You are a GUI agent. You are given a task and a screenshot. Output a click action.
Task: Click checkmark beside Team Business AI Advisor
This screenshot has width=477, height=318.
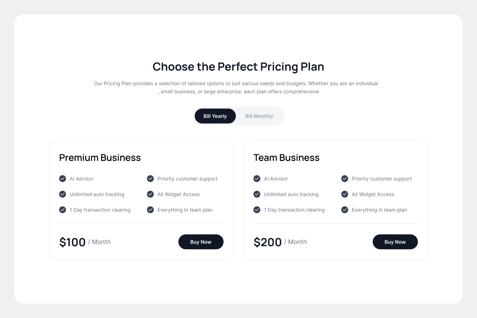pyautogui.click(x=257, y=179)
